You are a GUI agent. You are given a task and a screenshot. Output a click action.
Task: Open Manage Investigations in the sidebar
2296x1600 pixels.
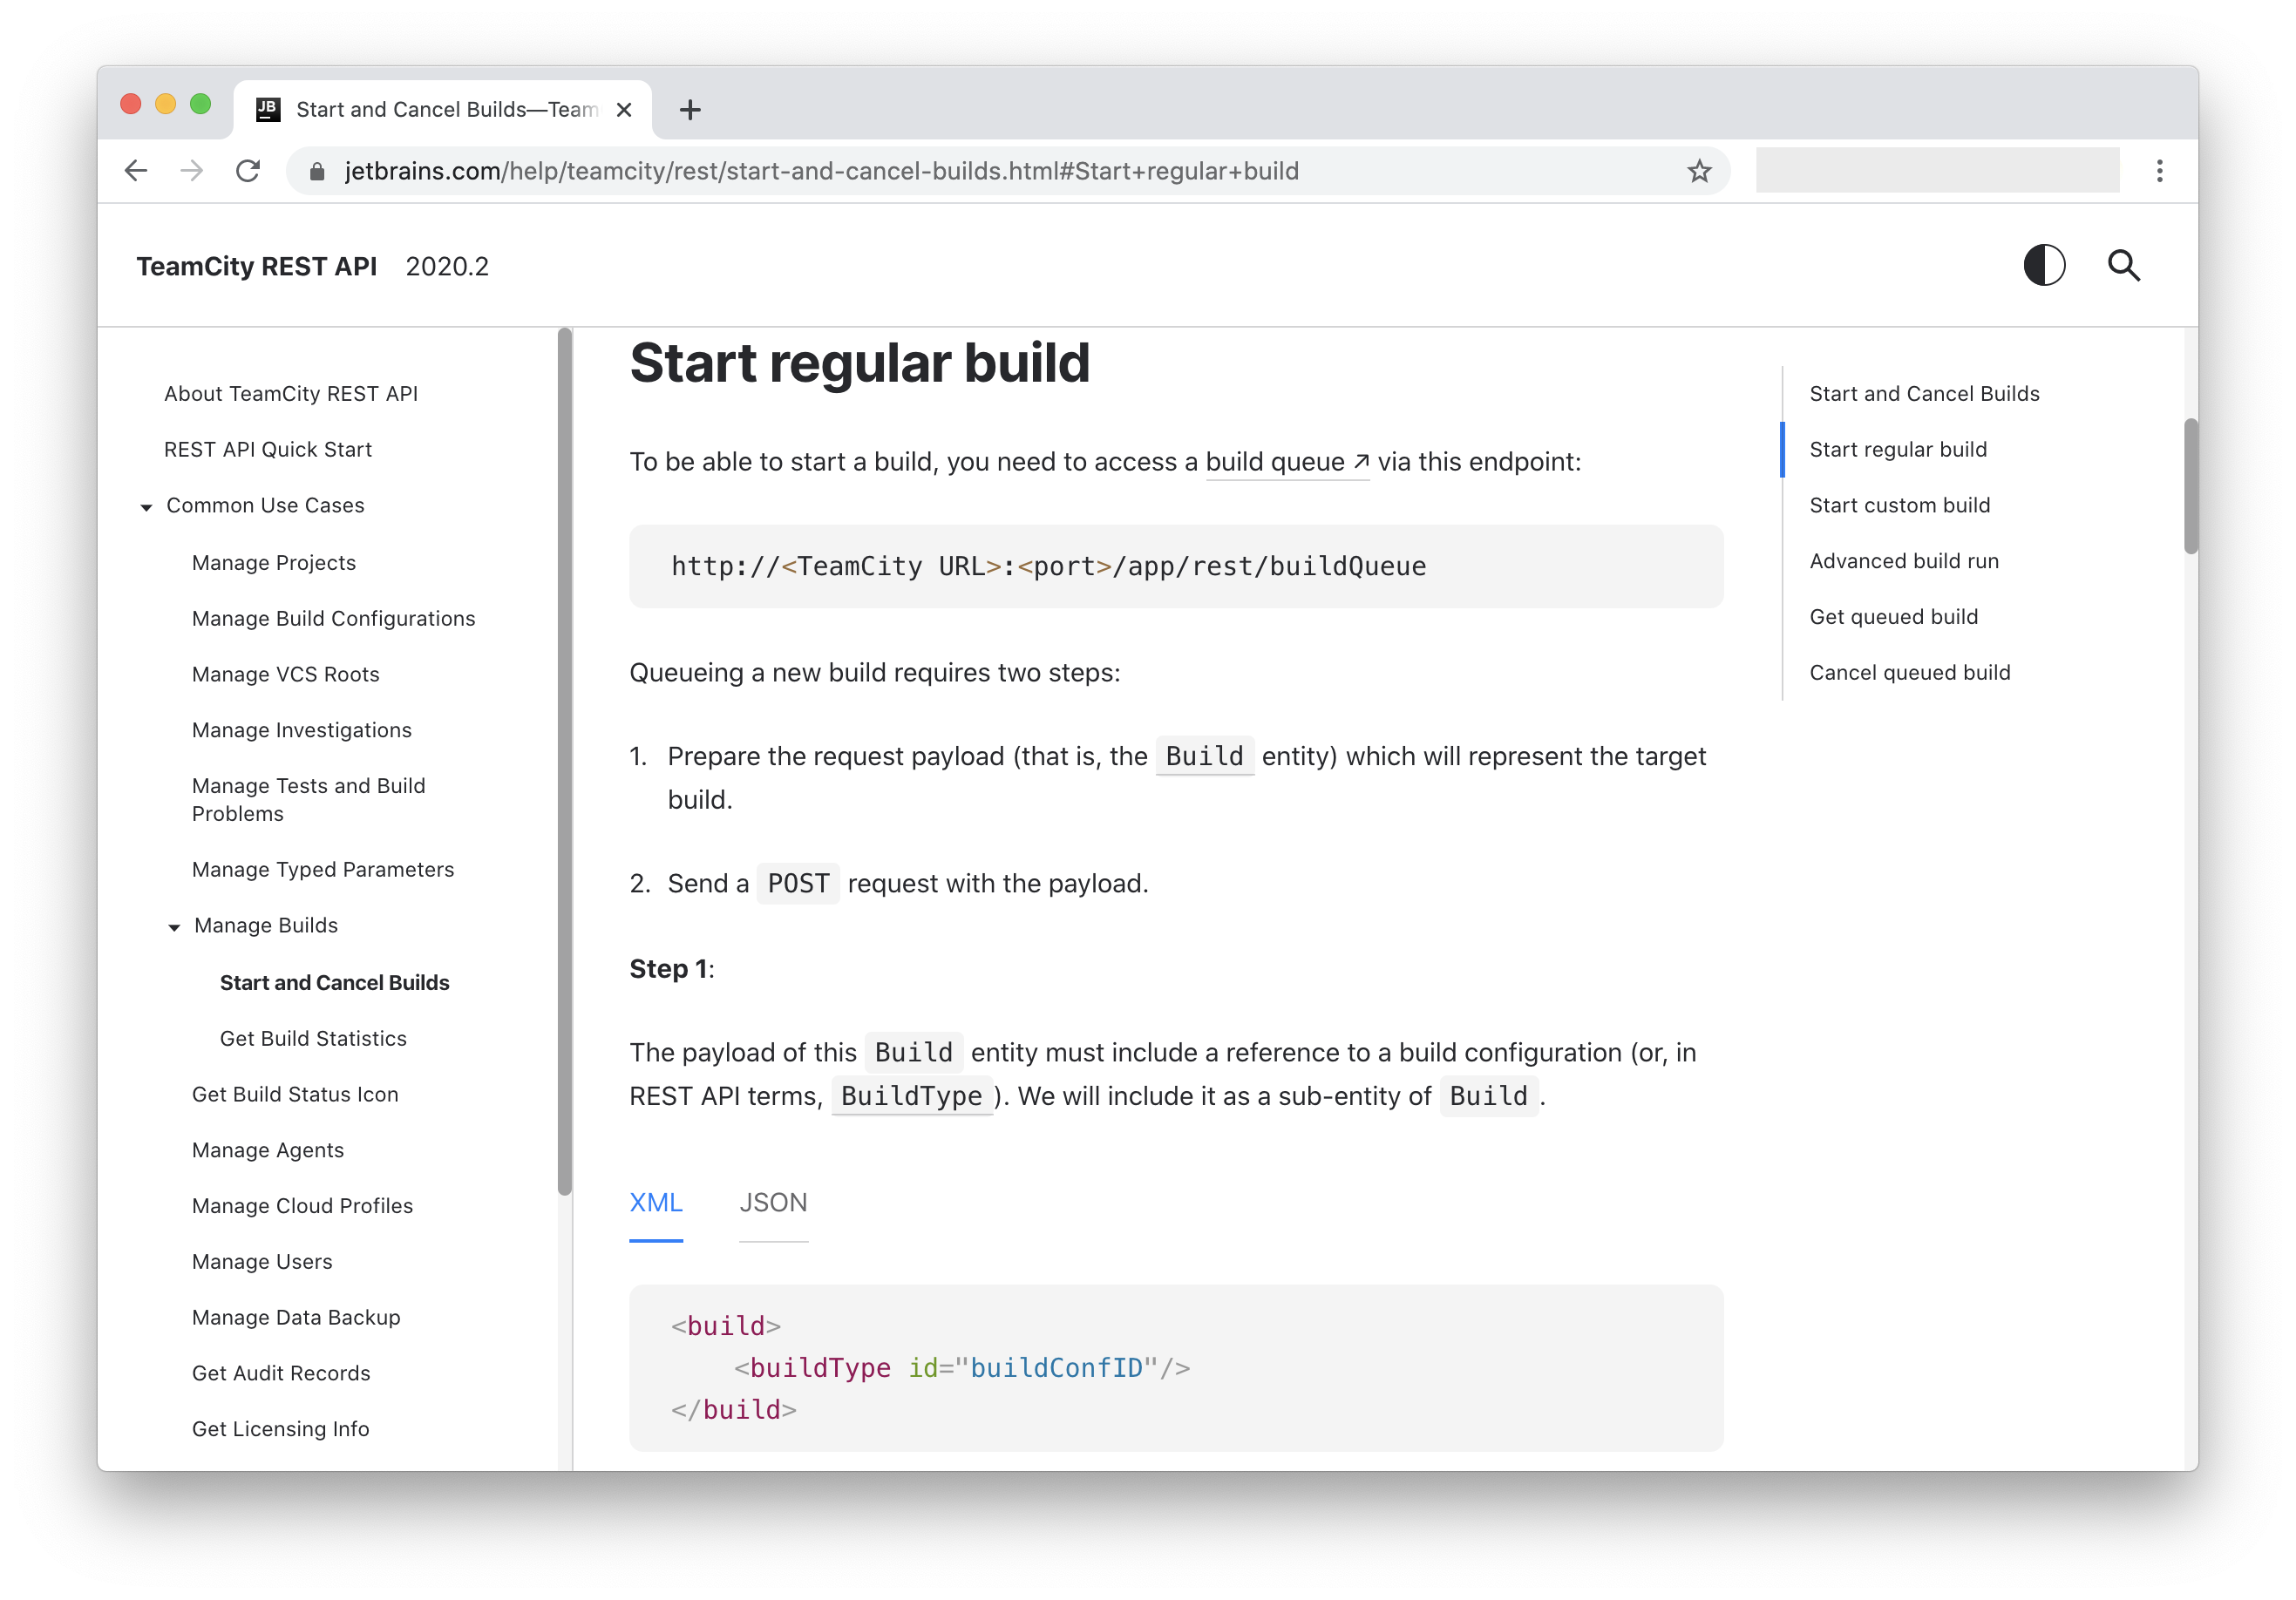tap(302, 730)
